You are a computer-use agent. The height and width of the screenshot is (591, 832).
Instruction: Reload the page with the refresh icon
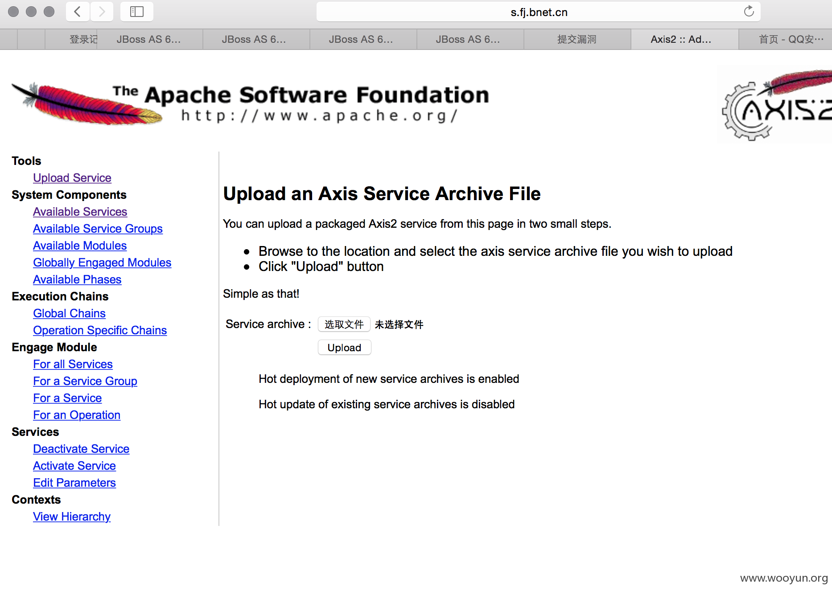click(749, 12)
